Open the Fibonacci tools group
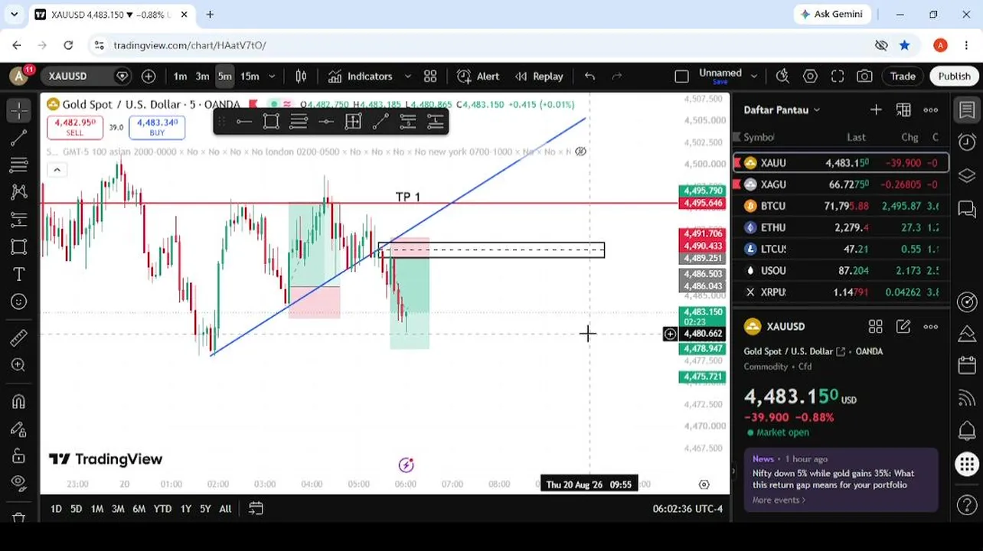Screen dimensions: 983x551 pyautogui.click(x=19, y=165)
